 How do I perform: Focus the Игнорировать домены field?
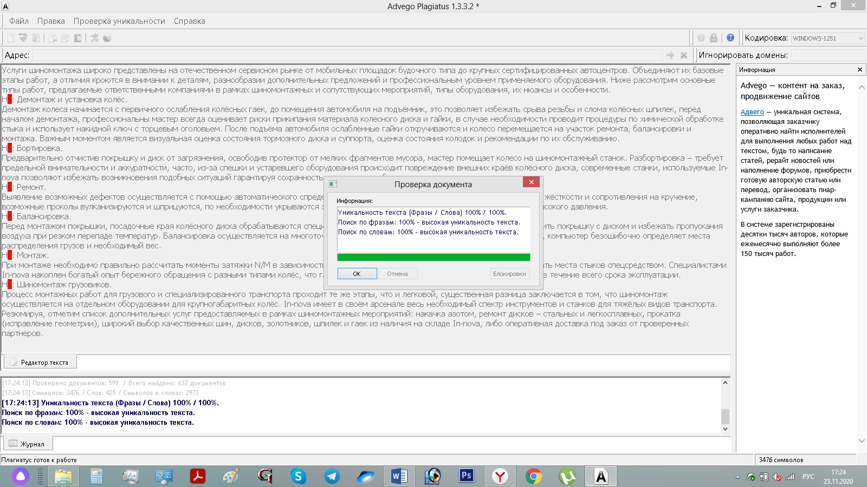[x=828, y=55]
